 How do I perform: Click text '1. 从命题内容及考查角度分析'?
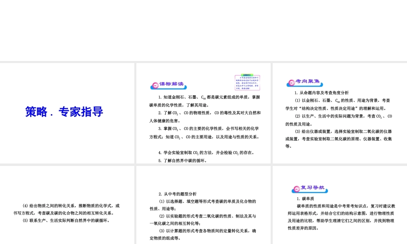coord(322,93)
